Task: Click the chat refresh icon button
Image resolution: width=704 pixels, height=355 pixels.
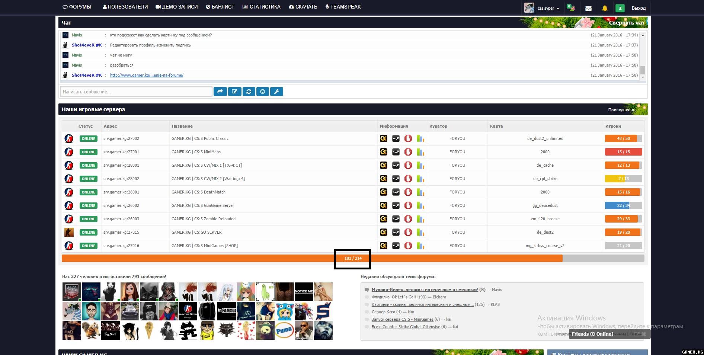Action: point(249,92)
